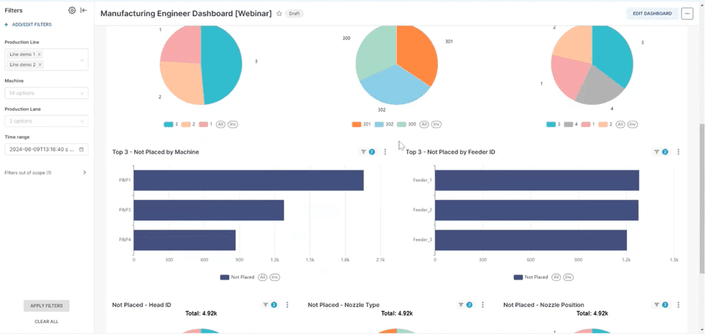Click Add/Edit Filters link
705x334 pixels.
28,25
